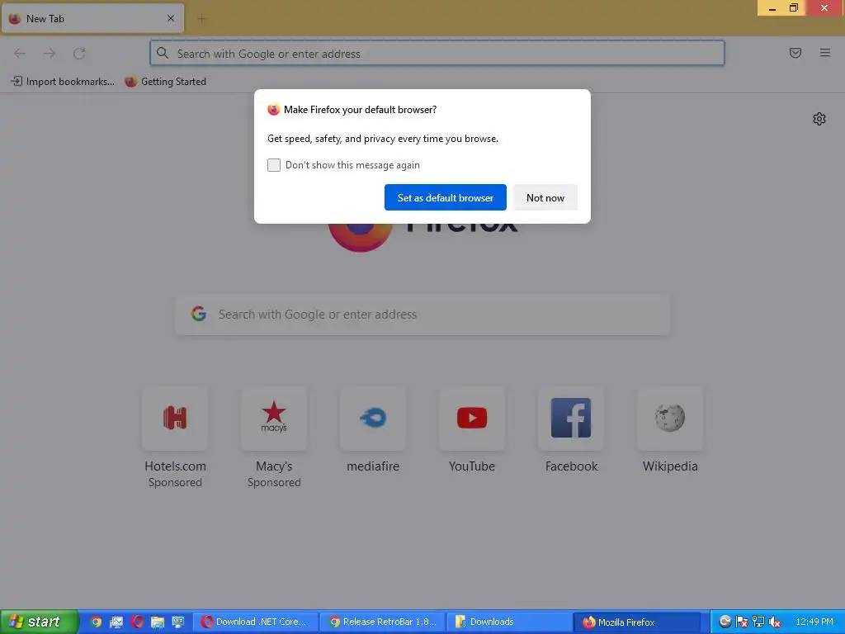Click the round update tray icon
Viewport: 845px width, 634px height.
click(725, 622)
